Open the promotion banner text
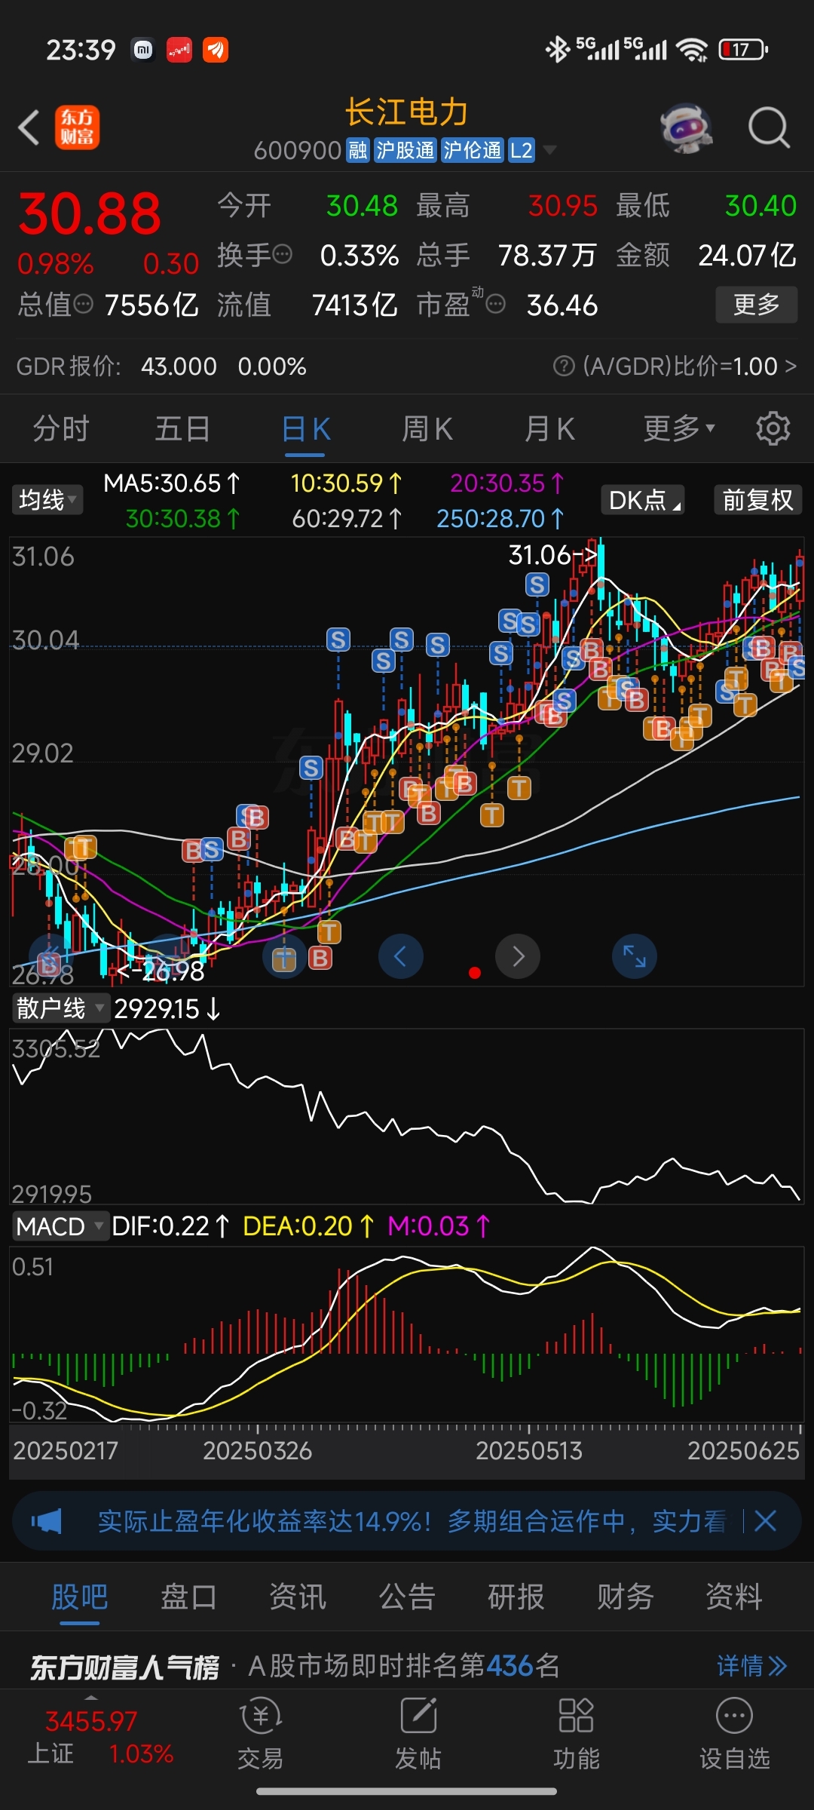Image resolution: width=814 pixels, height=1810 pixels. pyautogui.click(x=412, y=1521)
